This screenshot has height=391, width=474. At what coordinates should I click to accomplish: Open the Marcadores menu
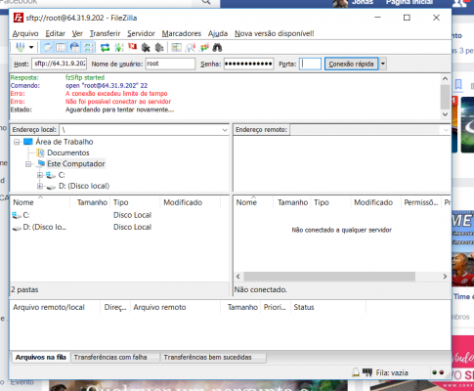coord(182,33)
